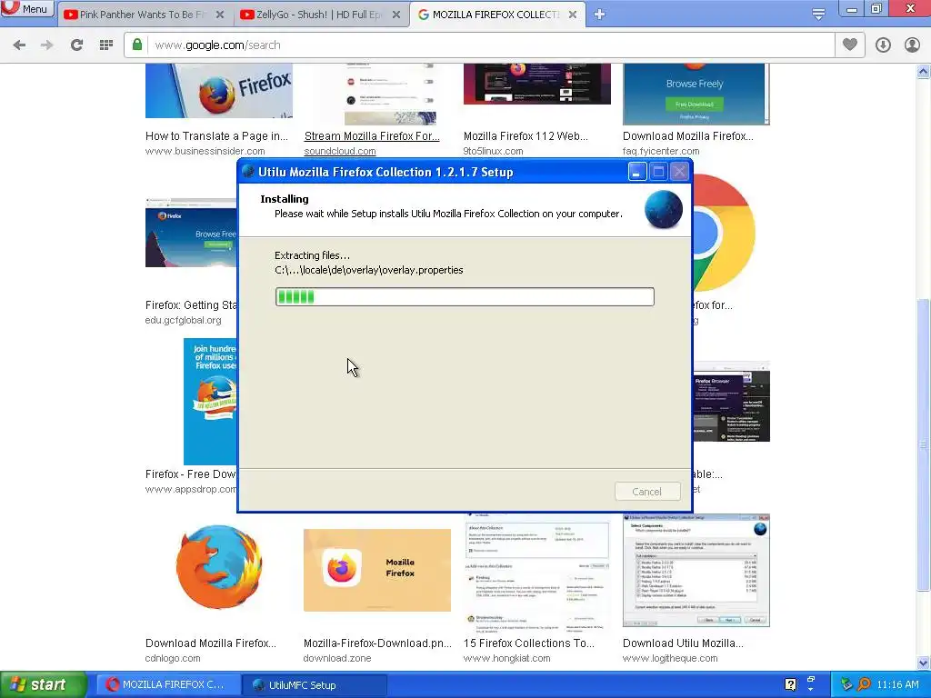931x698 pixels.
Task: Click the Firefox businessinsider thumbnail image
Action: [219, 90]
